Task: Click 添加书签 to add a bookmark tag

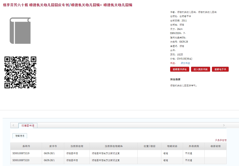Action: [185, 63]
